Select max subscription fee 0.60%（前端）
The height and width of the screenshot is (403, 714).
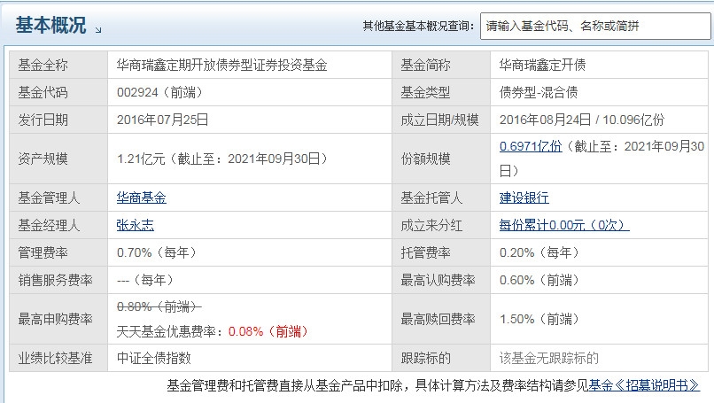click(x=539, y=280)
